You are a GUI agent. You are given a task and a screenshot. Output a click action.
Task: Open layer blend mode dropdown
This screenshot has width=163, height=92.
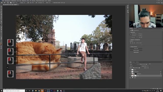coord(135,66)
